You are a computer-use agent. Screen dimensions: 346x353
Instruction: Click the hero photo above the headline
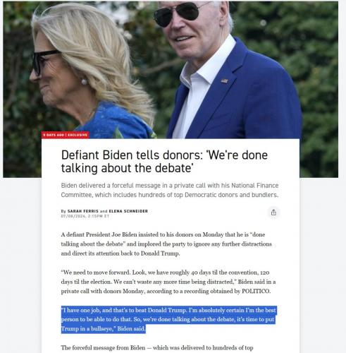pyautogui.click(x=171, y=70)
